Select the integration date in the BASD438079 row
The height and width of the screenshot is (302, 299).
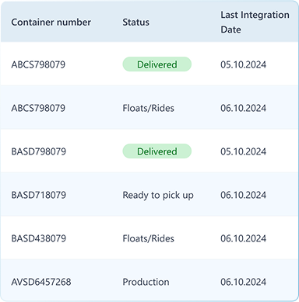[x=243, y=238]
